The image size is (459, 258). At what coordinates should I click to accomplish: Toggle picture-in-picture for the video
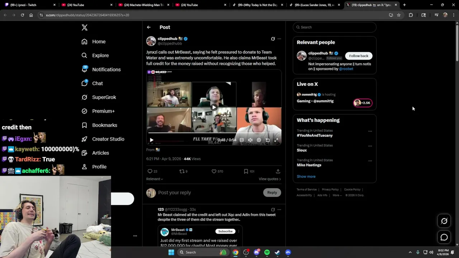pyautogui.click(x=268, y=140)
